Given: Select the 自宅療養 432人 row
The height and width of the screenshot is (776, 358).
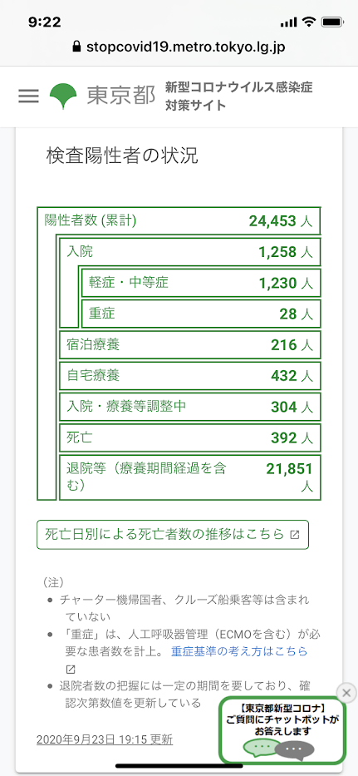Looking at the screenshot, I should tap(190, 376).
